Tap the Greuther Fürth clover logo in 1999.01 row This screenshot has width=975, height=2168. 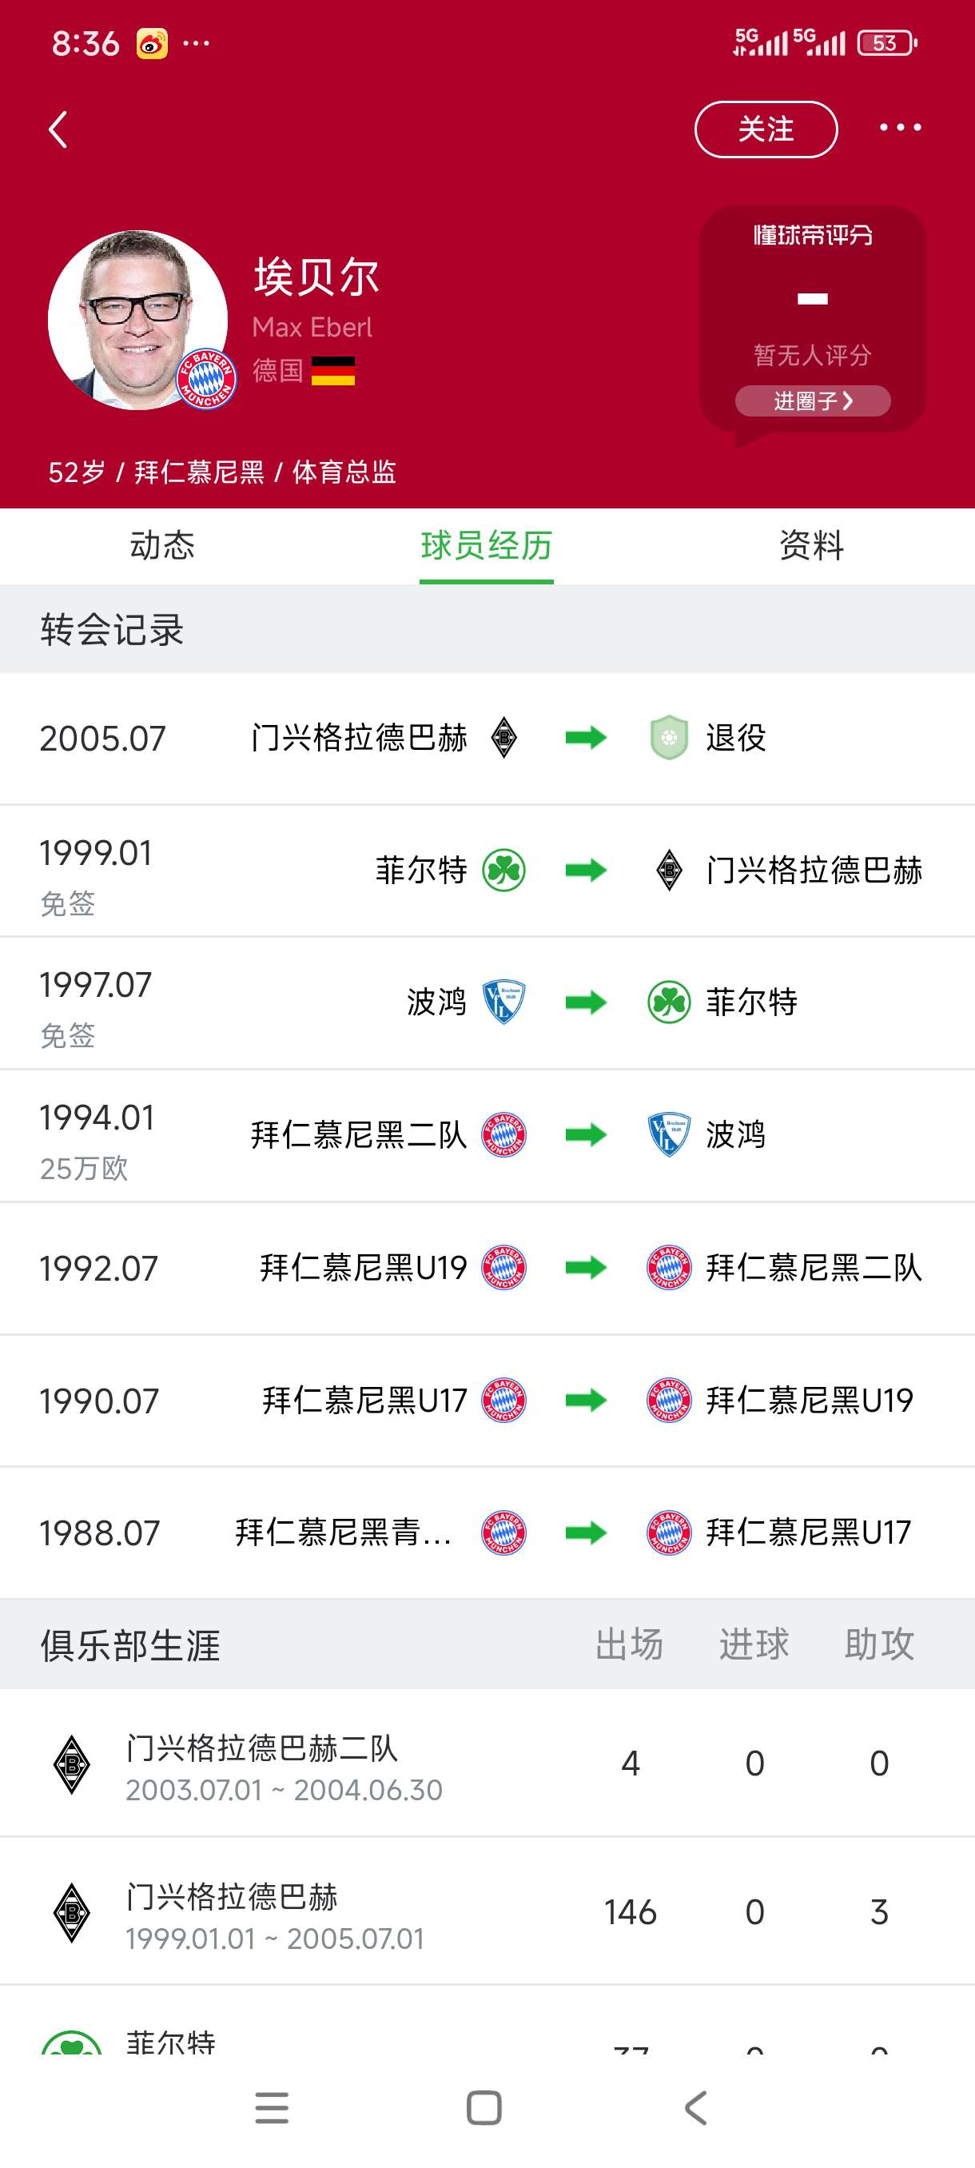click(503, 871)
